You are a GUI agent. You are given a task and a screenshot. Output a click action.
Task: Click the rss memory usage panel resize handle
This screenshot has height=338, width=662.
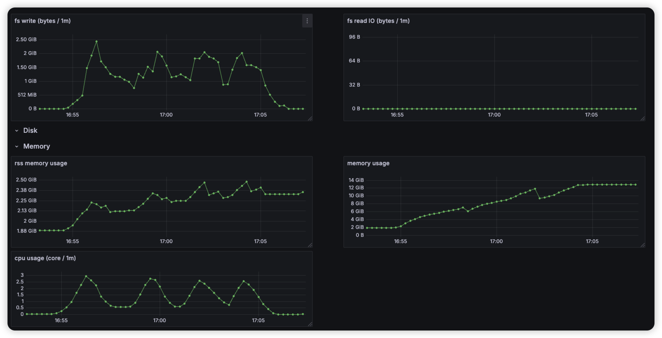tap(310, 245)
